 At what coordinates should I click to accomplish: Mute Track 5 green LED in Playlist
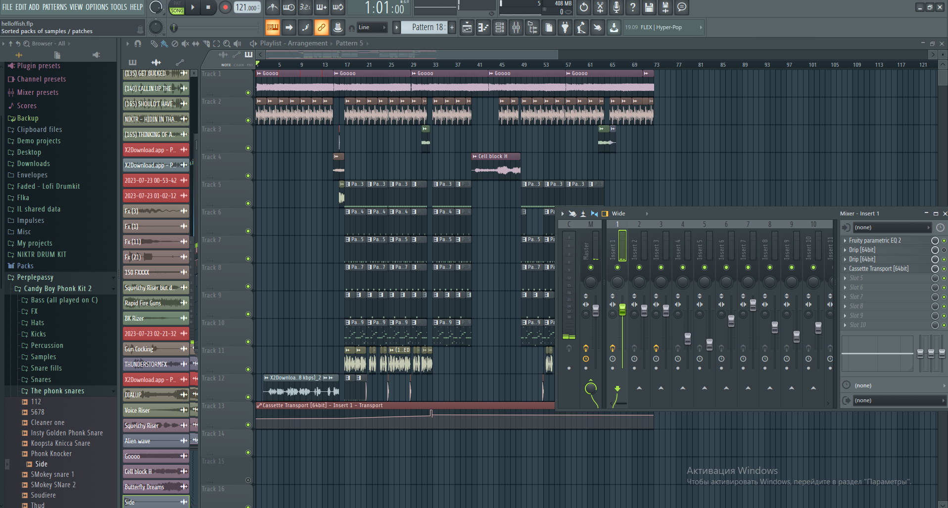(248, 203)
